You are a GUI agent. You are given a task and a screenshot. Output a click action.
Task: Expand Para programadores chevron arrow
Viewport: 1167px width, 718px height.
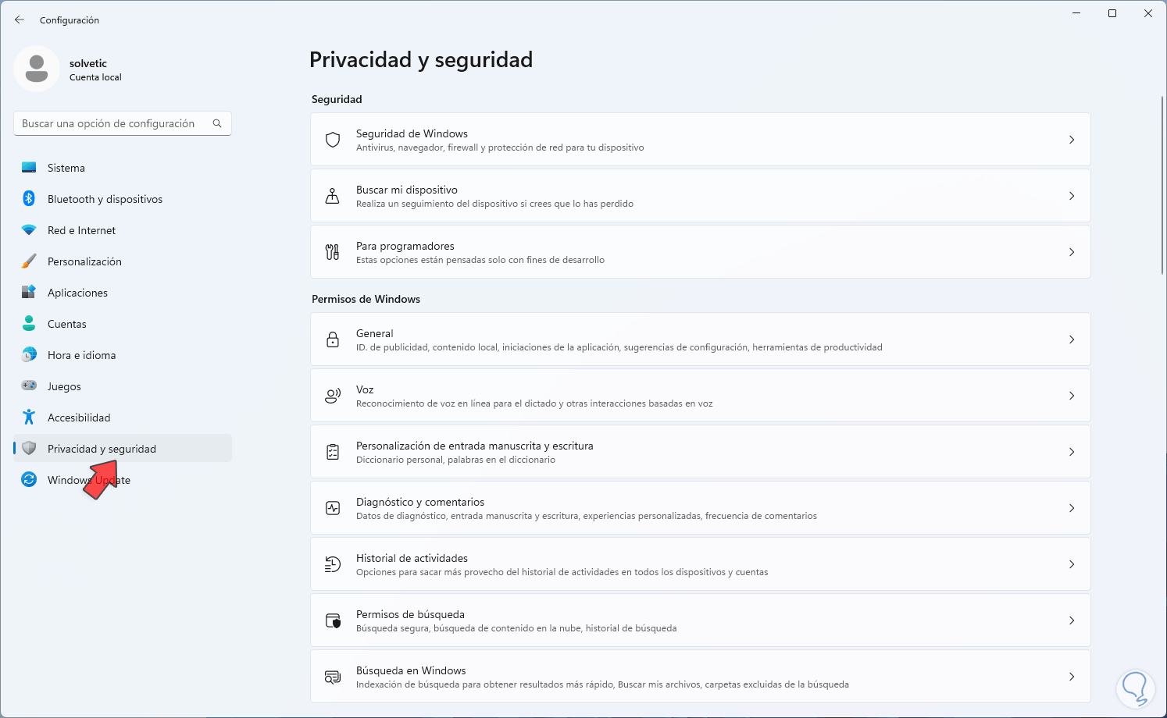(1071, 252)
